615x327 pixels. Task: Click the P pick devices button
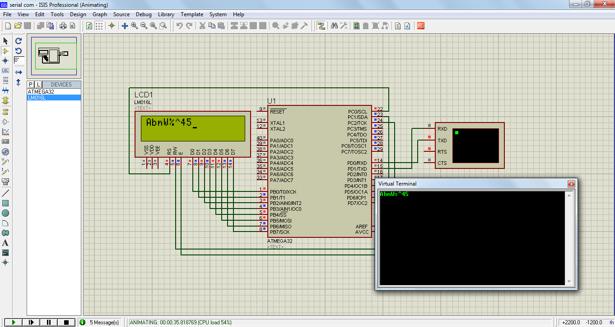click(x=31, y=84)
